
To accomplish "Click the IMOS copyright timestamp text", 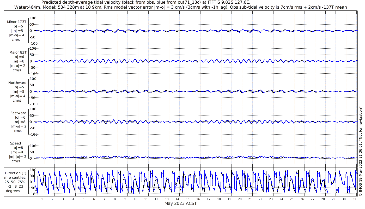I will (x=360, y=151).
